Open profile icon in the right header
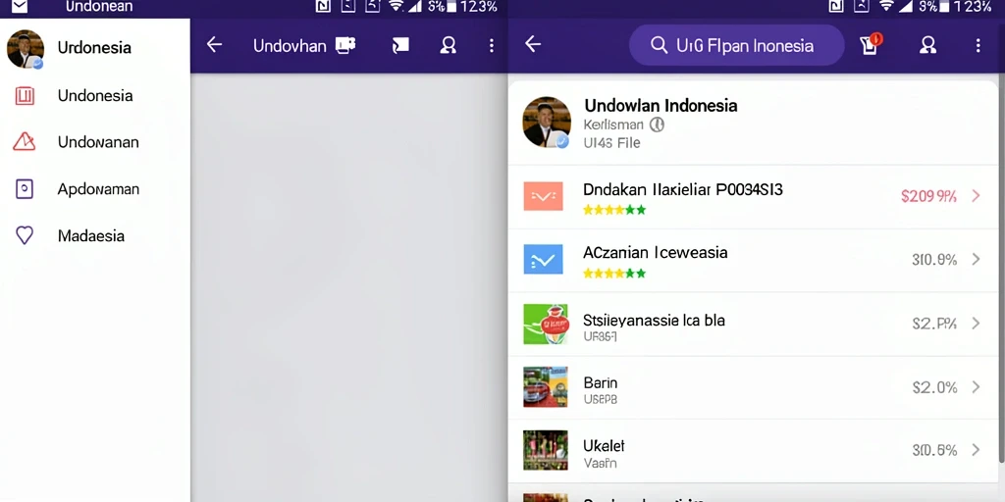1005x502 pixels. pyautogui.click(x=927, y=45)
